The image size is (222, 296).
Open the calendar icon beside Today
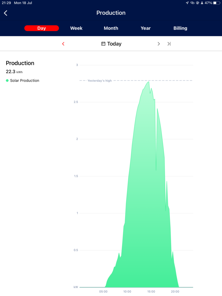[x=103, y=44]
